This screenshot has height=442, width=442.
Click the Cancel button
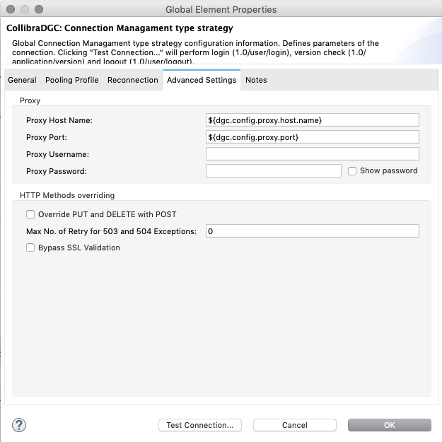(x=294, y=425)
